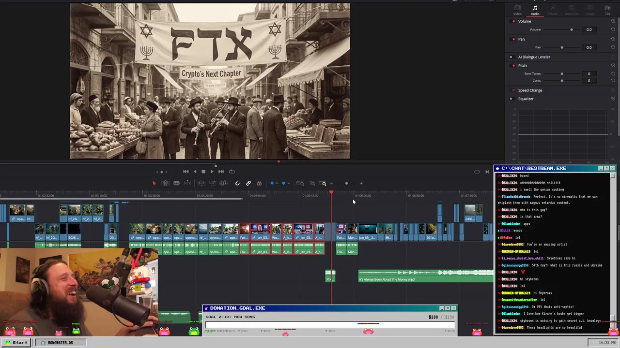Click go to next clip icon at viewer right
The image size is (620, 348).
[487, 172]
